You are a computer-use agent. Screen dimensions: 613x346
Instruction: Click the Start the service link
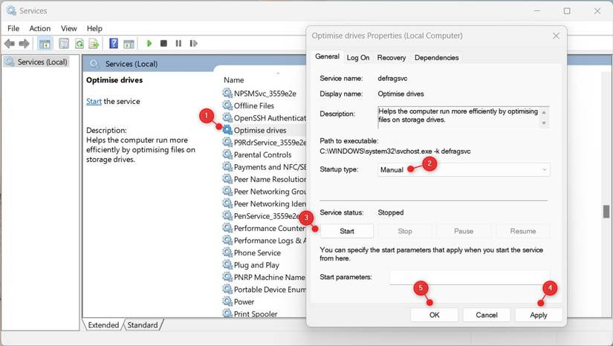(x=94, y=102)
